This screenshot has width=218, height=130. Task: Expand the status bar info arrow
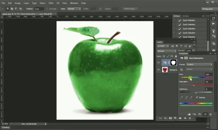click(46, 124)
